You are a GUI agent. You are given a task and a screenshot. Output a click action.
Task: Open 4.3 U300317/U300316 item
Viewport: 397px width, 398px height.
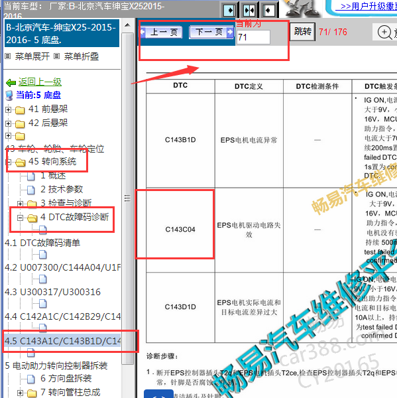point(52,292)
